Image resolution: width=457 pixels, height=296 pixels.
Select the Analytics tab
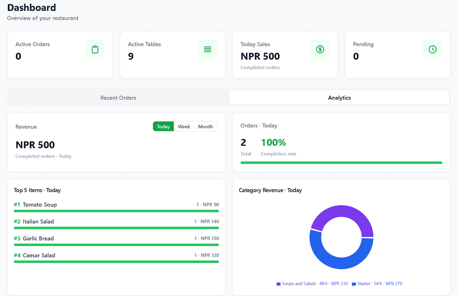pos(339,98)
